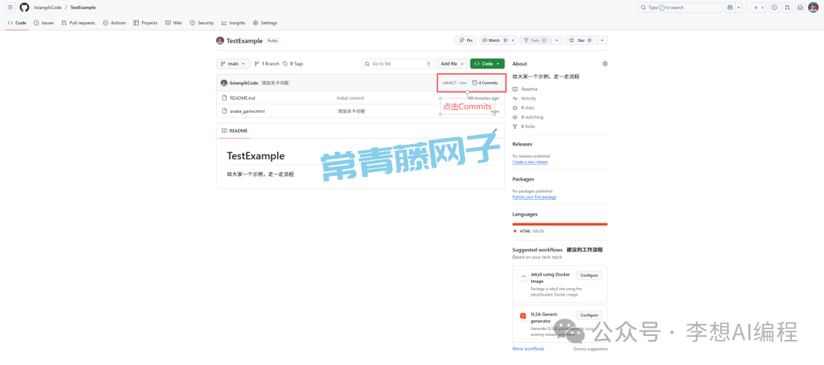Configure the Jekyll using Docker image workflow
This screenshot has height=365, width=824.
pos(589,275)
